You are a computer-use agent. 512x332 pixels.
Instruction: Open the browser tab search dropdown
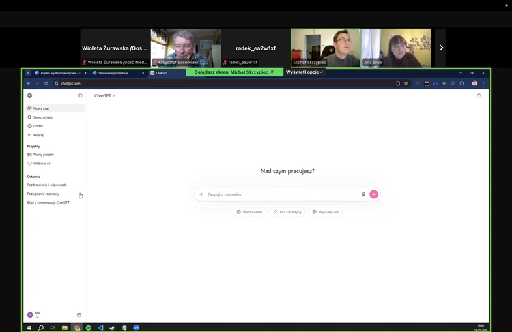[28, 73]
